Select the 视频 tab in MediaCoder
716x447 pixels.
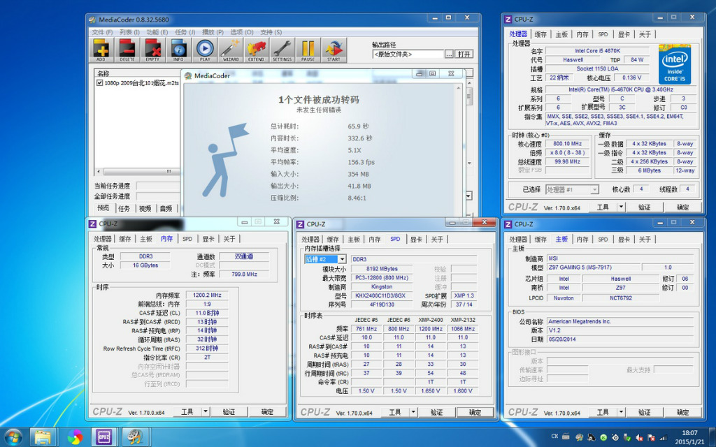click(x=145, y=208)
